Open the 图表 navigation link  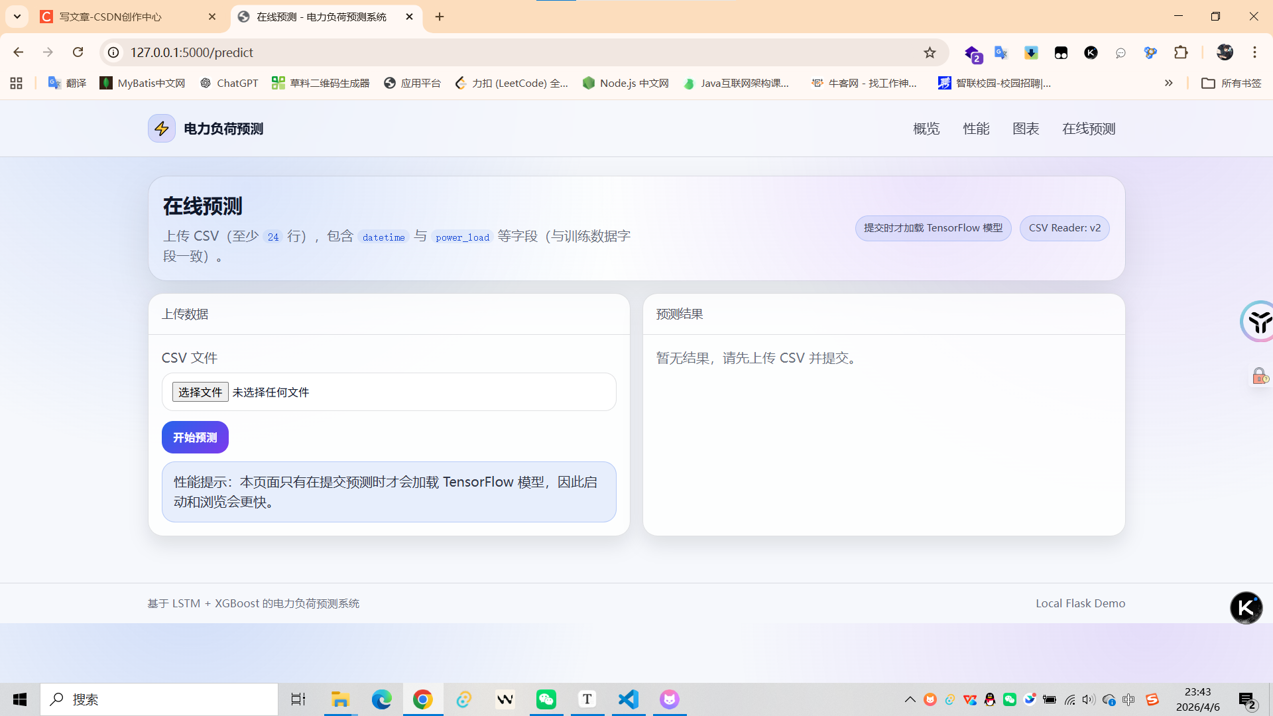[1026, 129]
